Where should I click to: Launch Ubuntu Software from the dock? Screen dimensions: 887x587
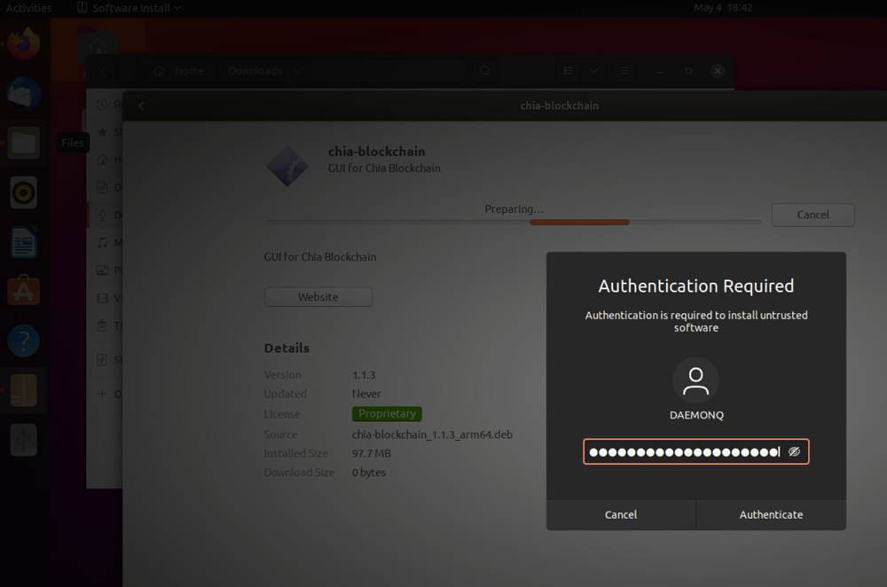pos(23,290)
